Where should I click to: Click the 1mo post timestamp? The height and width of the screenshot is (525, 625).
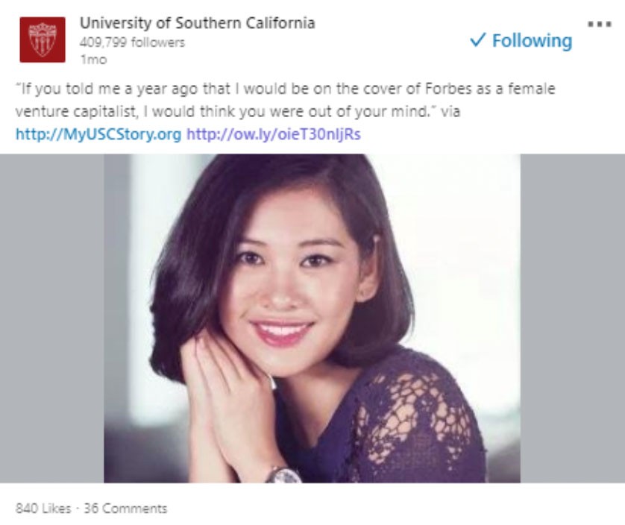tap(92, 59)
